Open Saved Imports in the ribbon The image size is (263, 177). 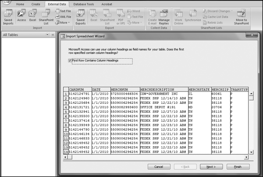[8, 17]
